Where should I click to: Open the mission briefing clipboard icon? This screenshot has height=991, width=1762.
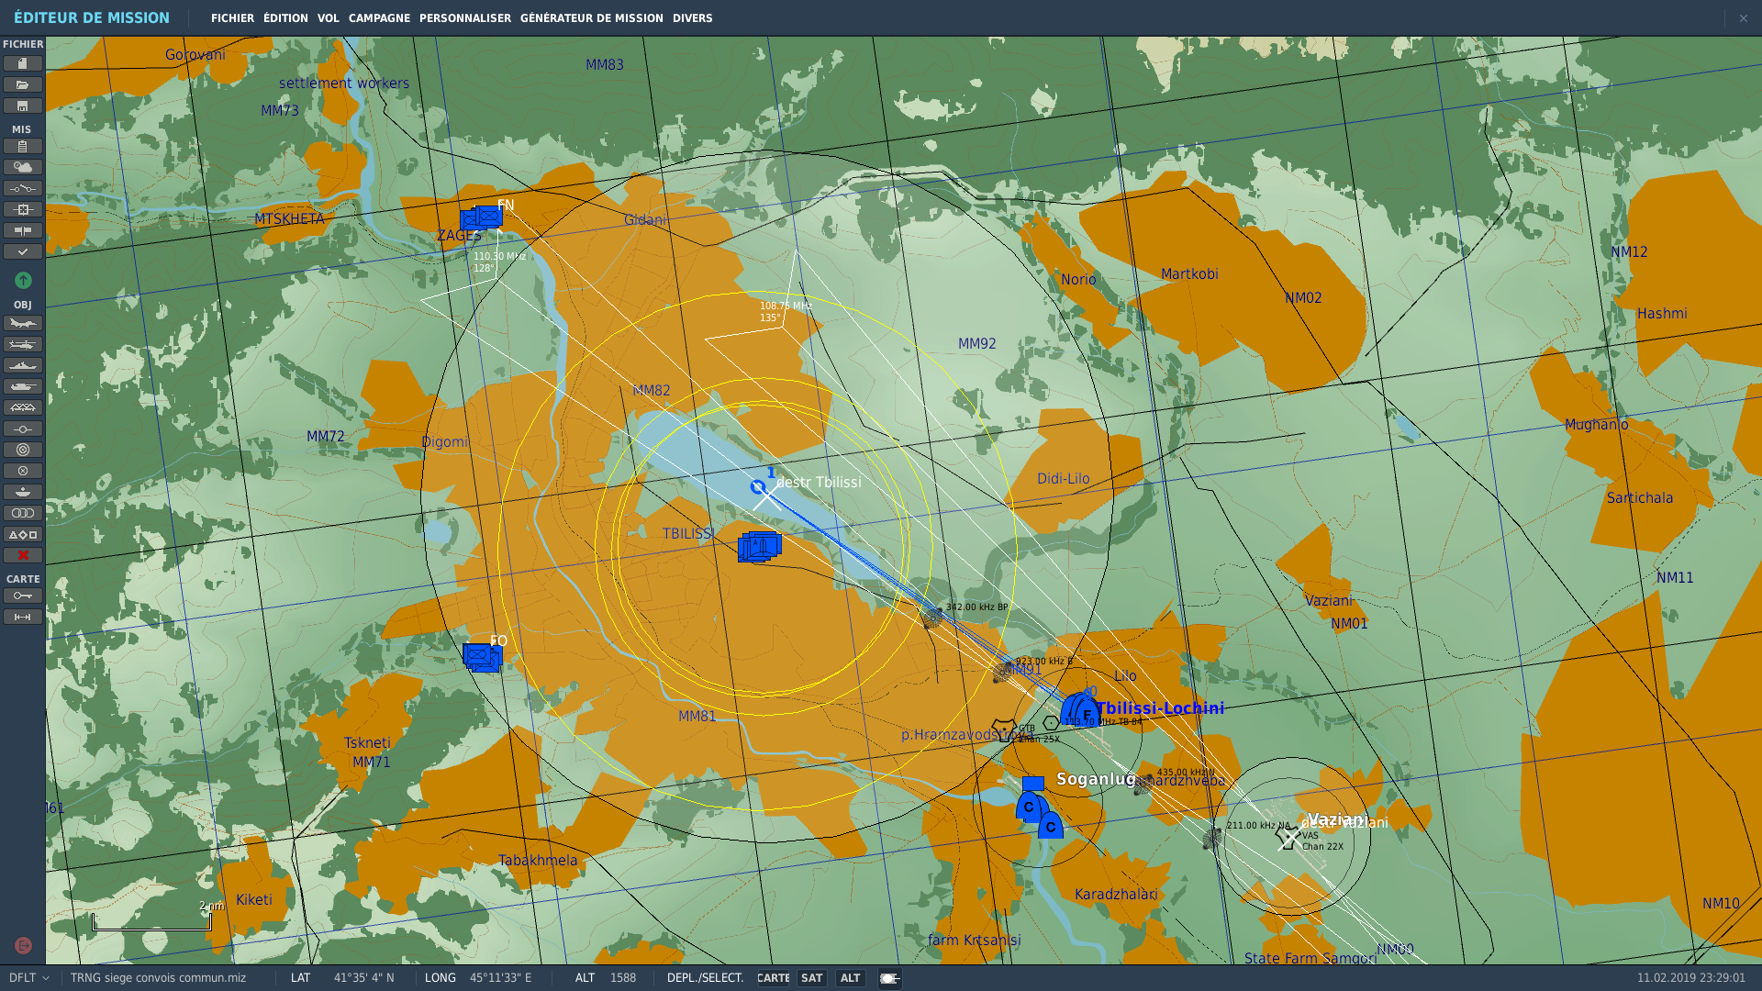pos(23,146)
